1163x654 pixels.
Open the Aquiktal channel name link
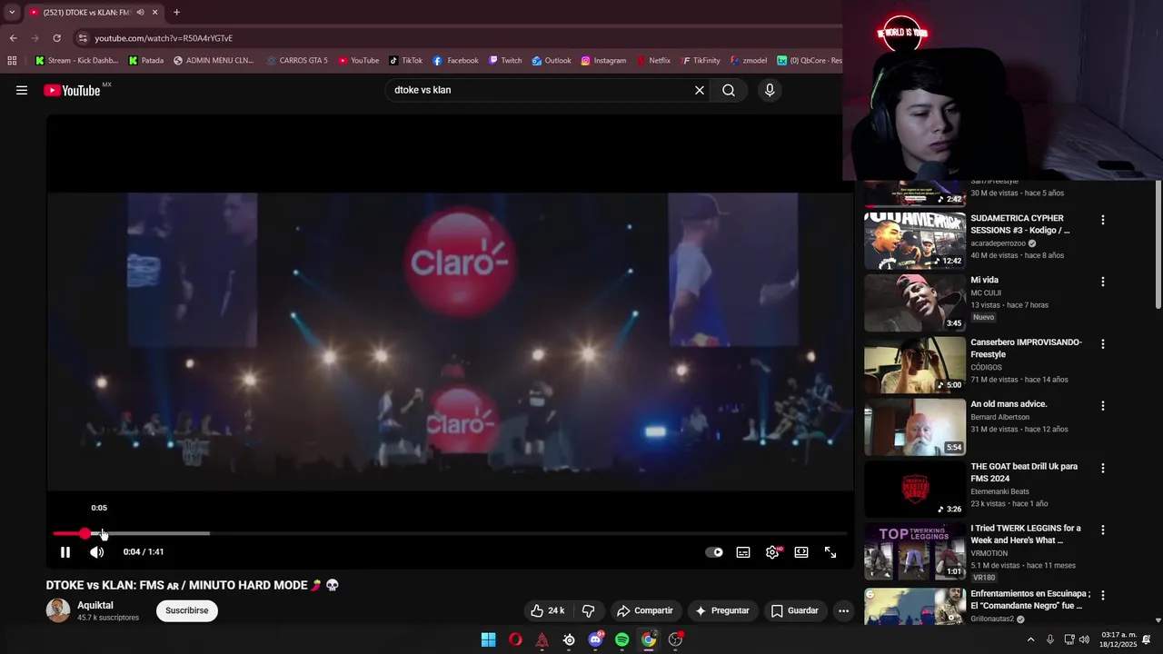pyautogui.click(x=95, y=605)
